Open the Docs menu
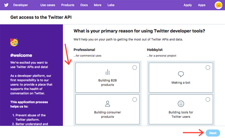 (x=84, y=5)
